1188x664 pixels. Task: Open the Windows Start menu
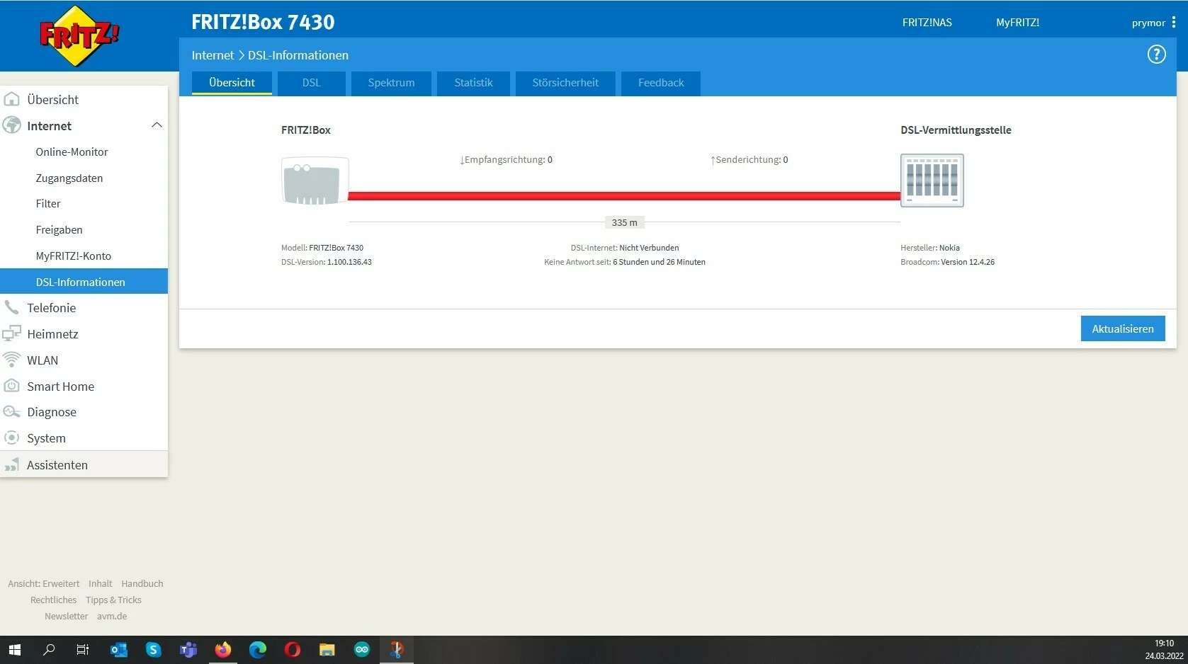(x=14, y=649)
